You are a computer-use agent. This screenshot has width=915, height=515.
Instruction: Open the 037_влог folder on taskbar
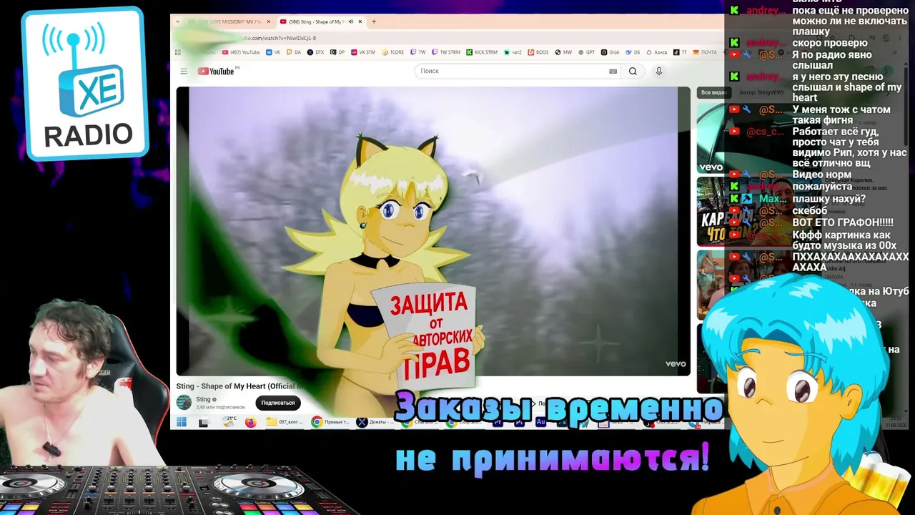[285, 422]
